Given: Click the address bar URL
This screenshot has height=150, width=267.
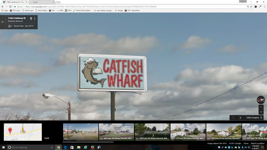Looking at the screenshot, I should coord(91,7).
